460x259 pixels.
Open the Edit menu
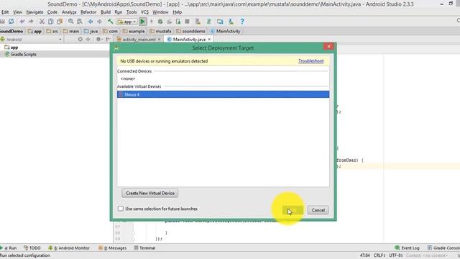5,12
